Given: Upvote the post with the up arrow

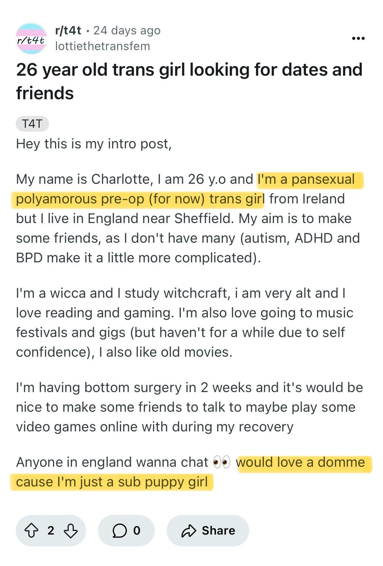Looking at the screenshot, I should click(x=32, y=530).
